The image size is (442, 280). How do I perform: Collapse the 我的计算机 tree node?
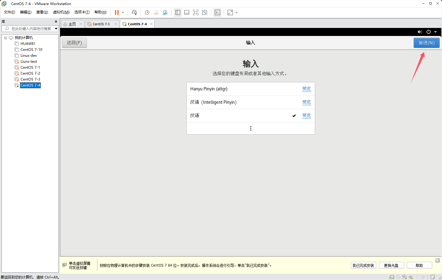point(5,38)
